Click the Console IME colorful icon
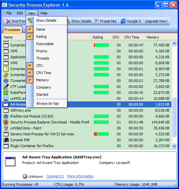This screenshot has height=189, width=179. [x=6, y=140]
